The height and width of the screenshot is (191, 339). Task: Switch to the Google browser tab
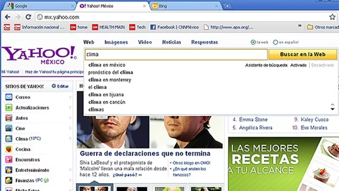tap(39, 6)
